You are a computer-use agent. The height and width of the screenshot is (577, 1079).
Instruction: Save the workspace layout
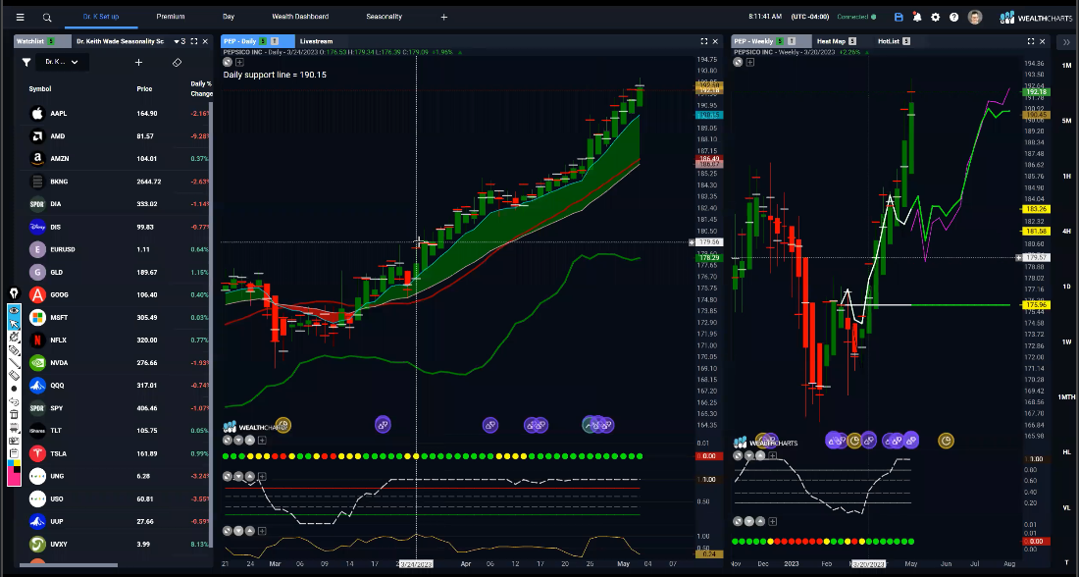tap(898, 18)
